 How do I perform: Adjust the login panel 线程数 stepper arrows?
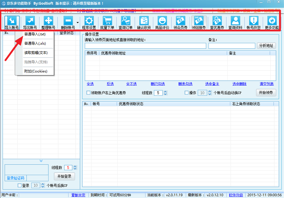click(x=75, y=168)
